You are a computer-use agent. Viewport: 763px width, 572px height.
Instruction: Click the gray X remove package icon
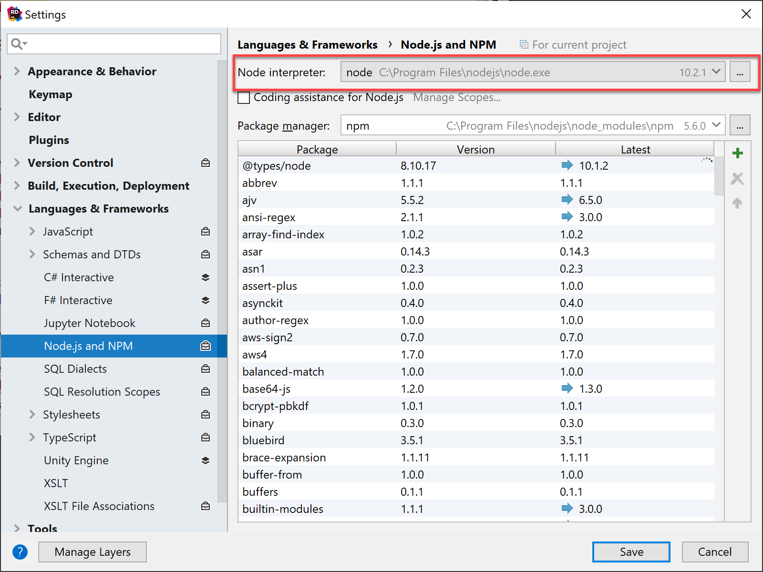click(x=737, y=178)
